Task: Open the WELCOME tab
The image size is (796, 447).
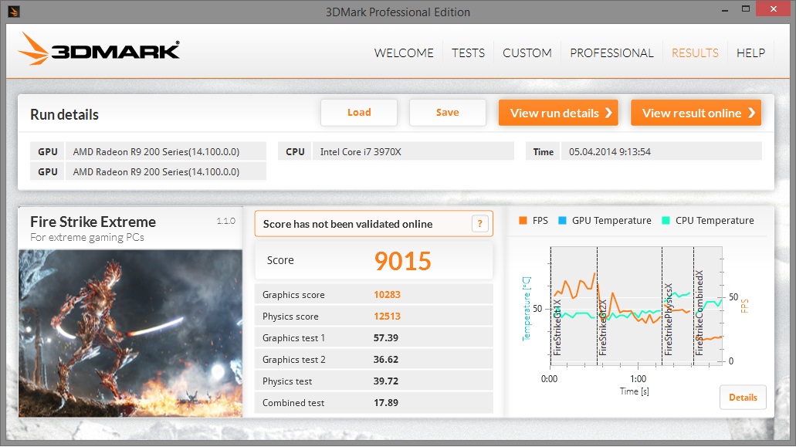Action: point(404,52)
